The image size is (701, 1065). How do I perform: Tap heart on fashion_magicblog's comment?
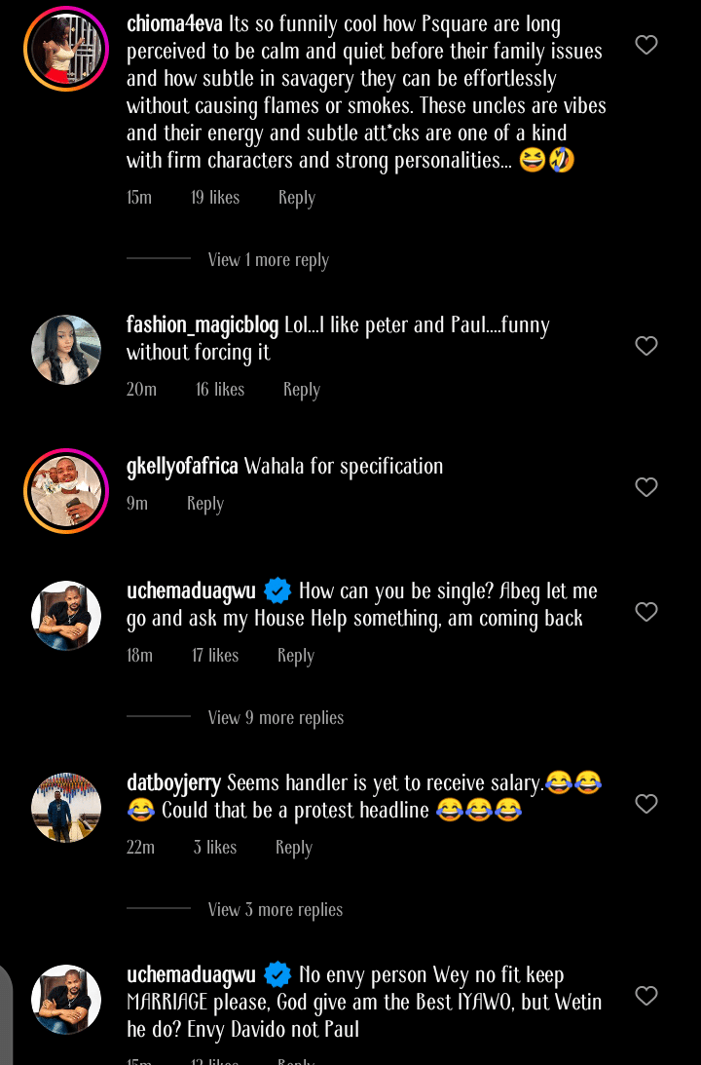coord(646,346)
